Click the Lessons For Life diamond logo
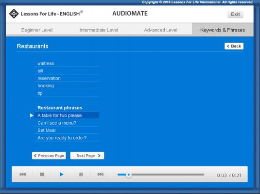The width and height of the screenshot is (260, 194). pos(14,14)
